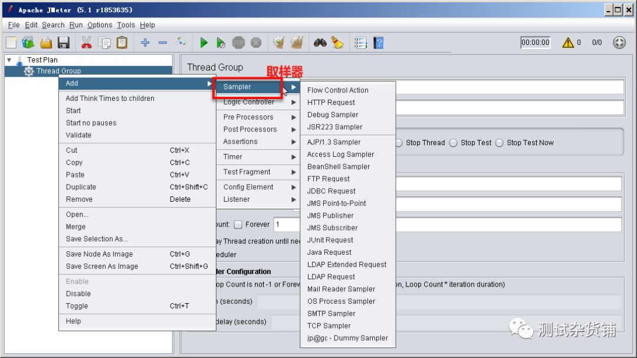Screen dimensions: 637x358
Task: Toggle the Forever loop checkbox
Action: (238, 224)
